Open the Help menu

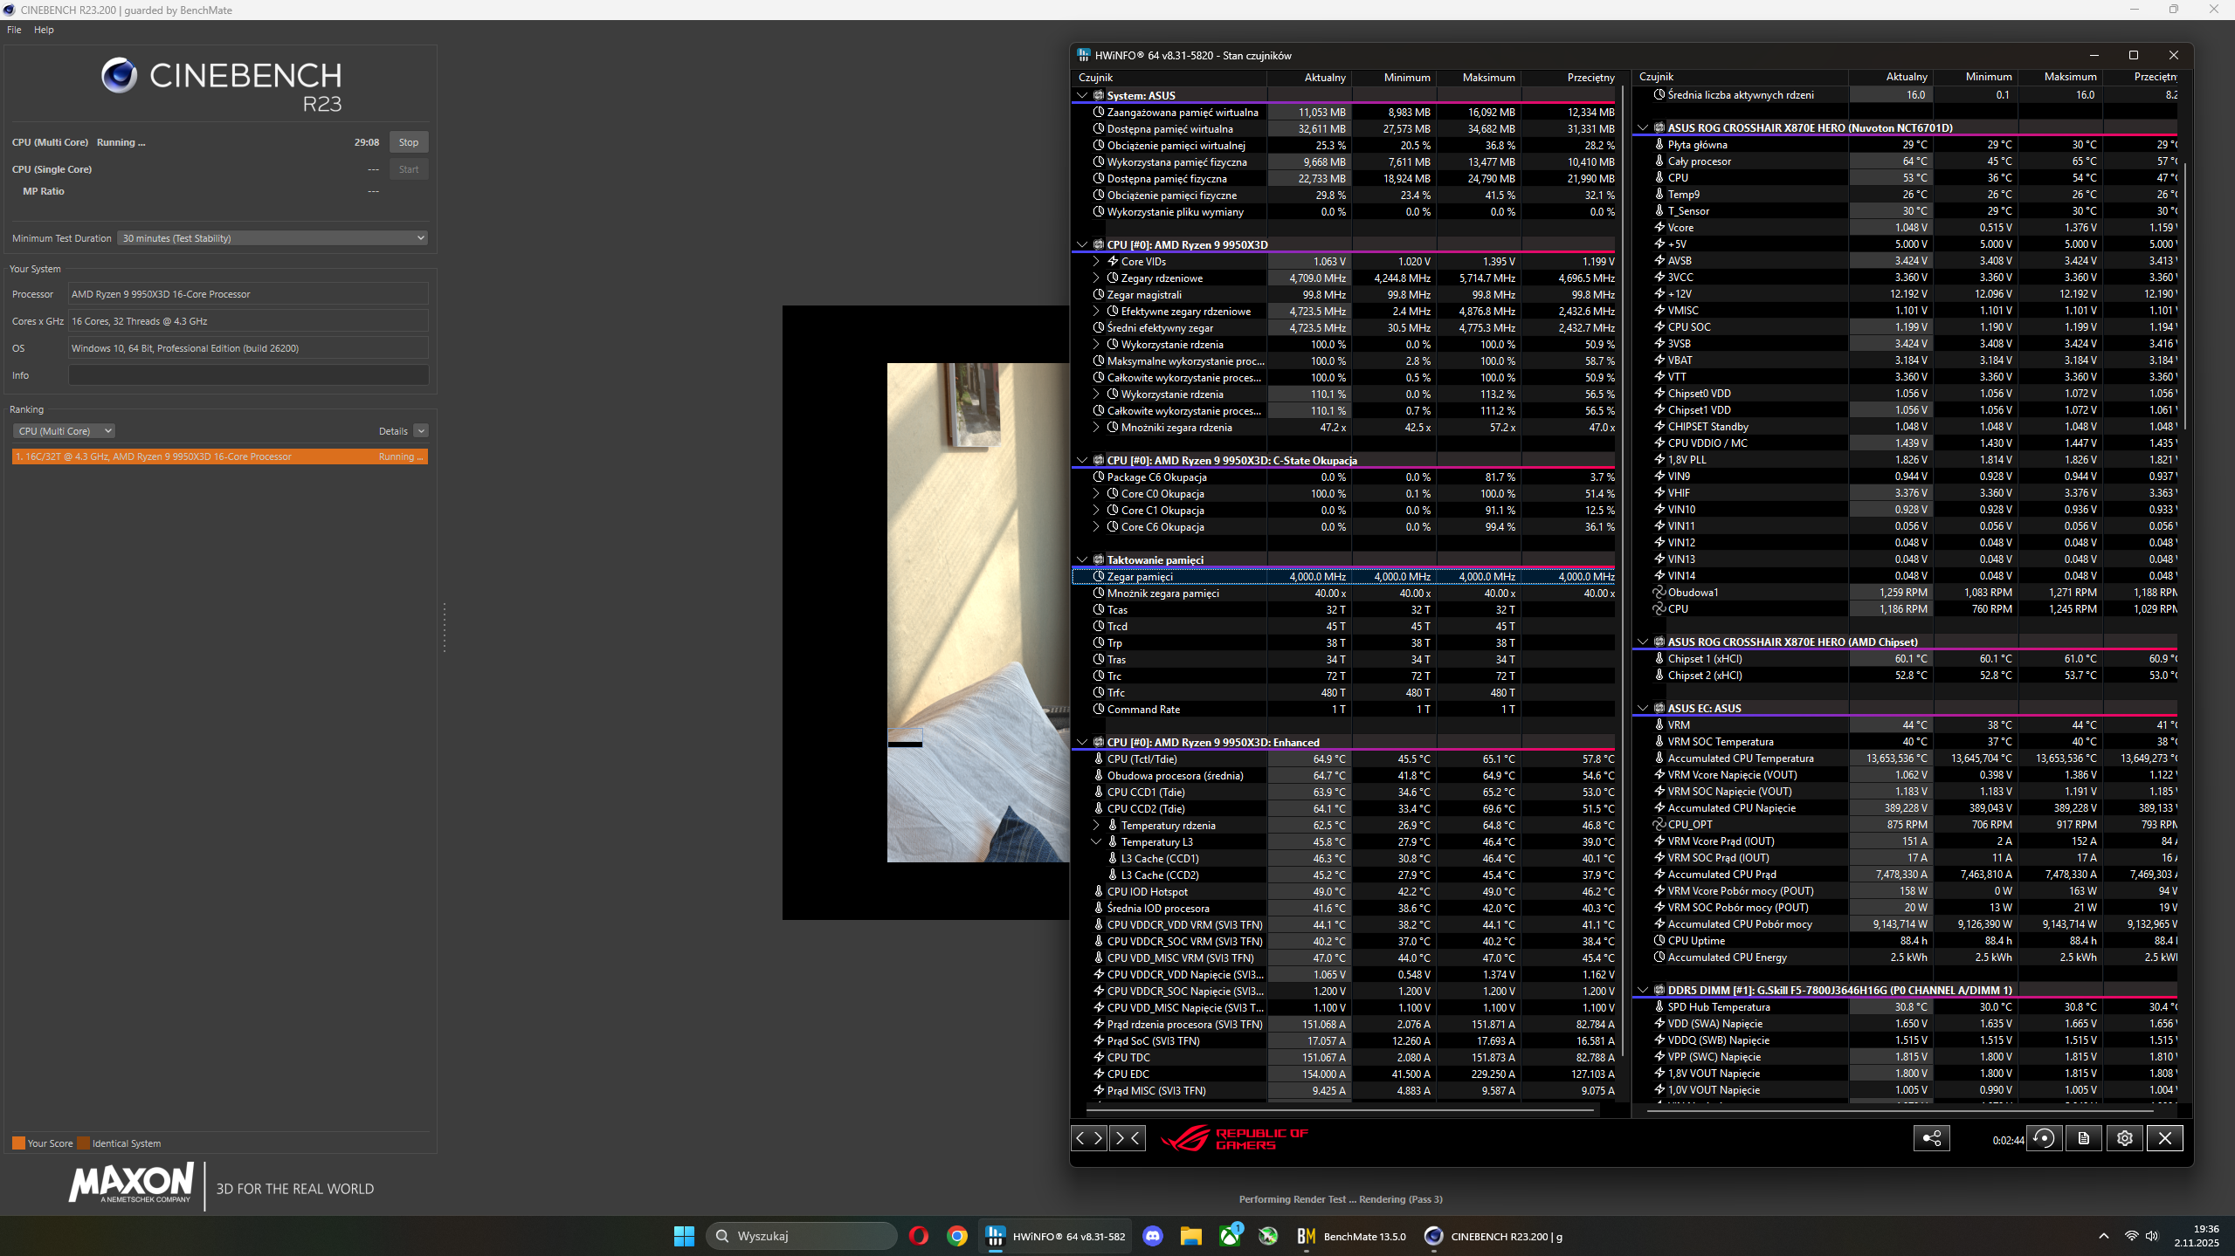point(44,30)
